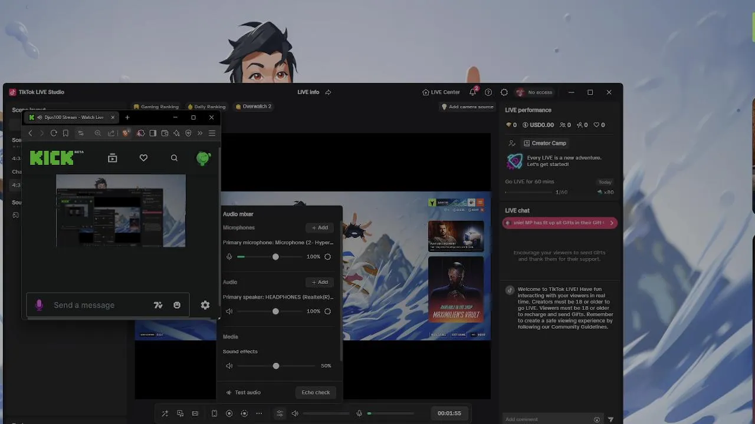755x424 pixels.
Task: Open the browser hamburger menu
Action: [x=212, y=133]
